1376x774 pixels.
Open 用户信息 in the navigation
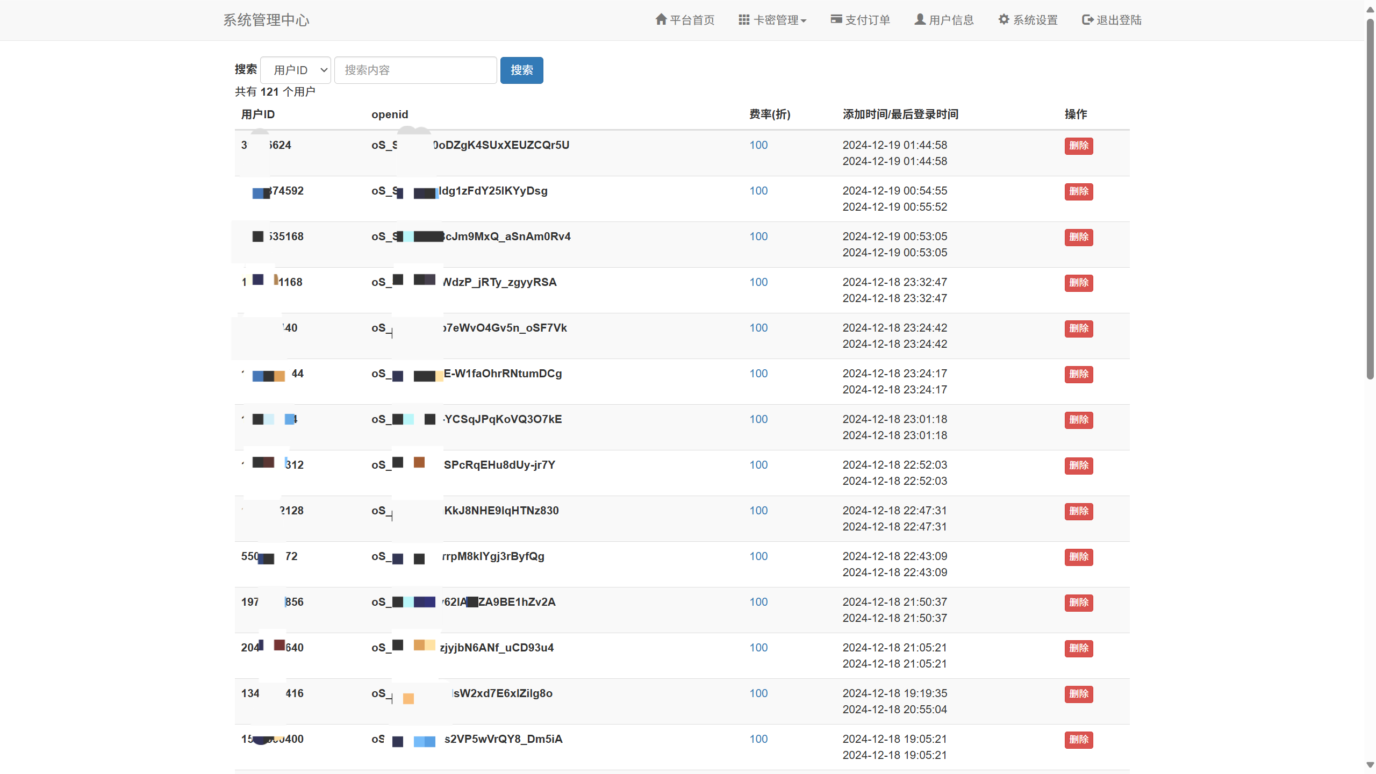click(x=944, y=20)
